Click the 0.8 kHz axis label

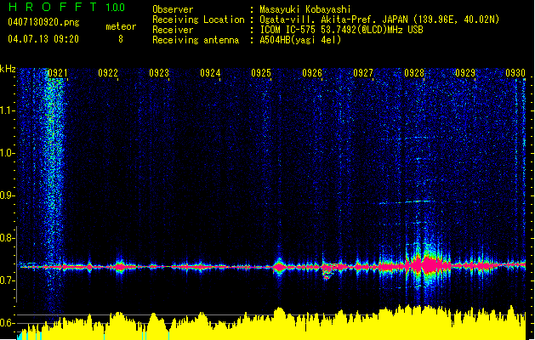(x=7, y=238)
